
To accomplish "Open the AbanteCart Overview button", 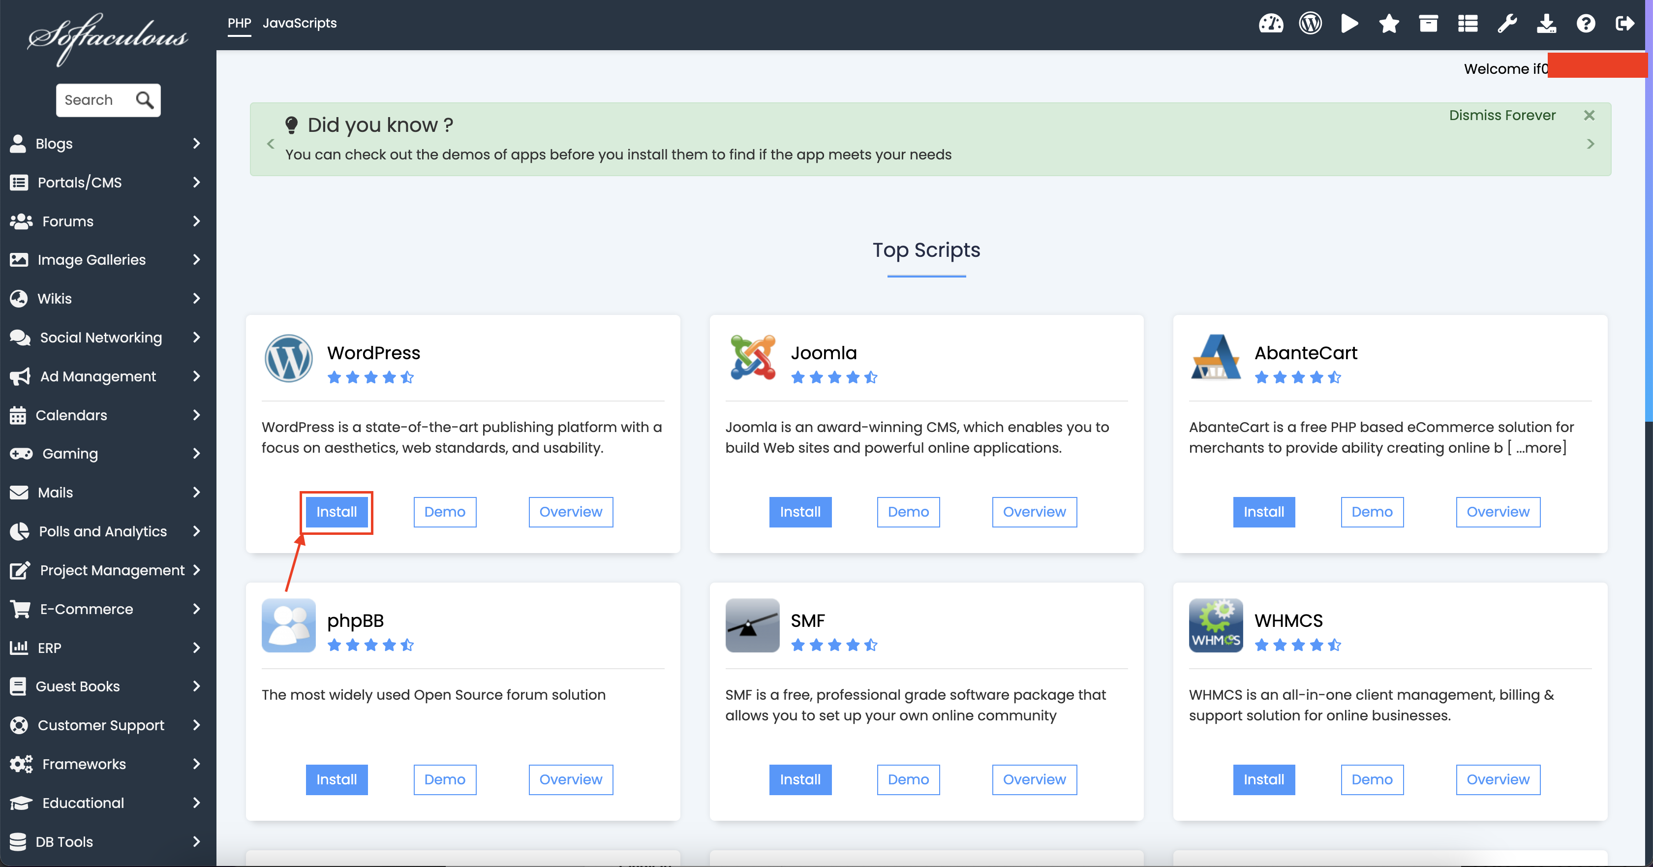I will click(1497, 511).
